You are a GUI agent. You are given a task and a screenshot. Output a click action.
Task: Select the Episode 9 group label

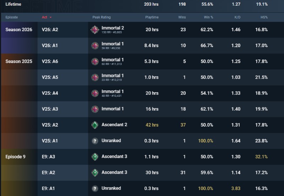[15, 157]
